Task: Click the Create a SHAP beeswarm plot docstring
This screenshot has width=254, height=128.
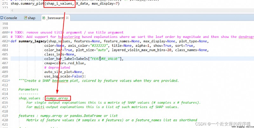Action: (x=98, y=81)
